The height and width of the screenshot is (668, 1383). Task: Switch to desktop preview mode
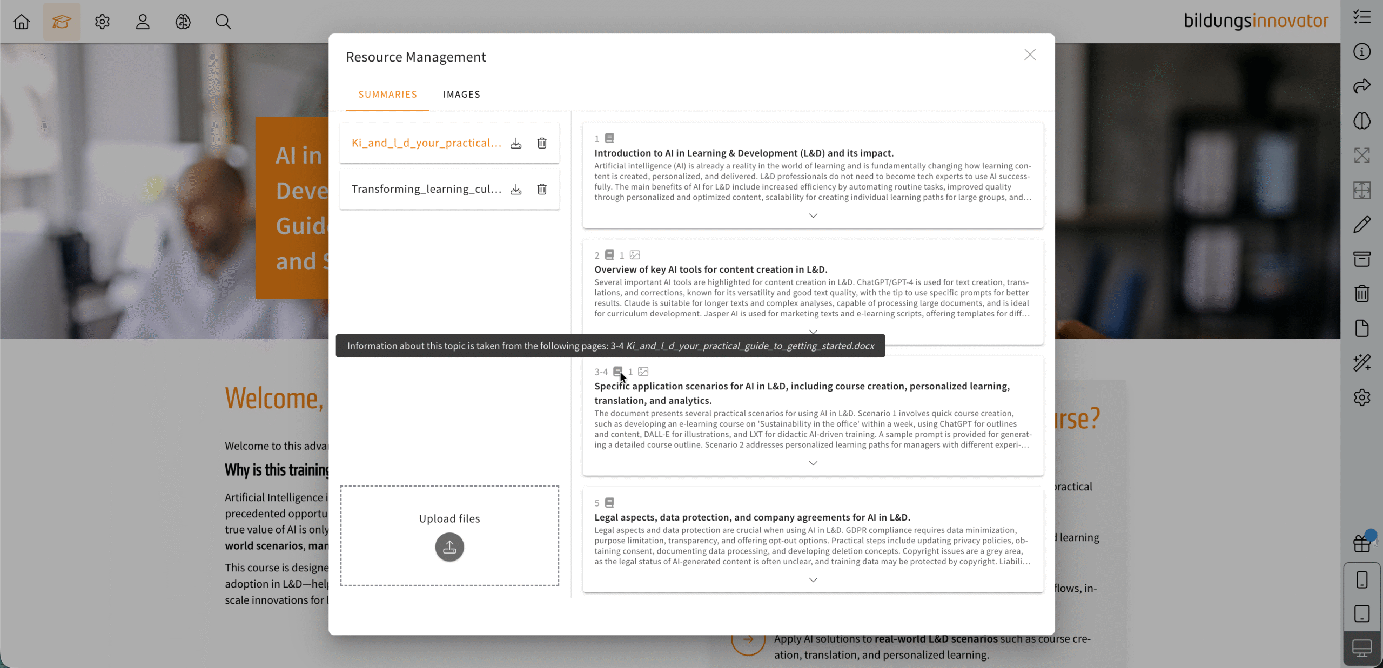click(1362, 647)
